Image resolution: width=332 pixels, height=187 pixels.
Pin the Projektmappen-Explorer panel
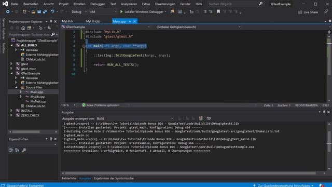coord(51,21)
